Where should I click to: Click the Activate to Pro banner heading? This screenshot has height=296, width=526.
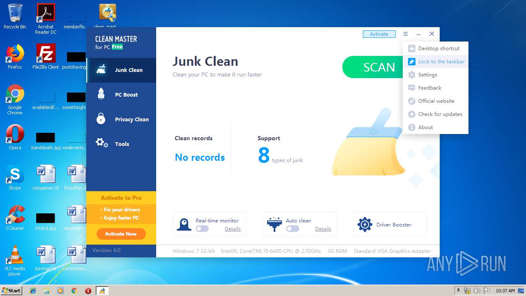coord(121,198)
